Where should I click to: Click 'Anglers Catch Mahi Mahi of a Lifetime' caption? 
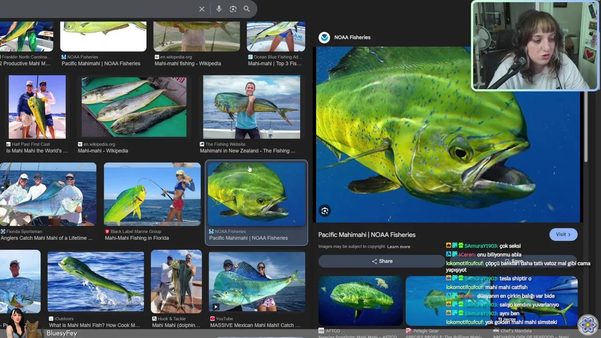pyautogui.click(x=46, y=238)
